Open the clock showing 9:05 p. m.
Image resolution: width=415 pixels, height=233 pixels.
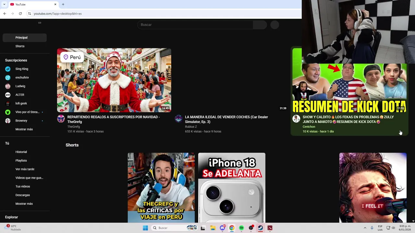(405, 228)
